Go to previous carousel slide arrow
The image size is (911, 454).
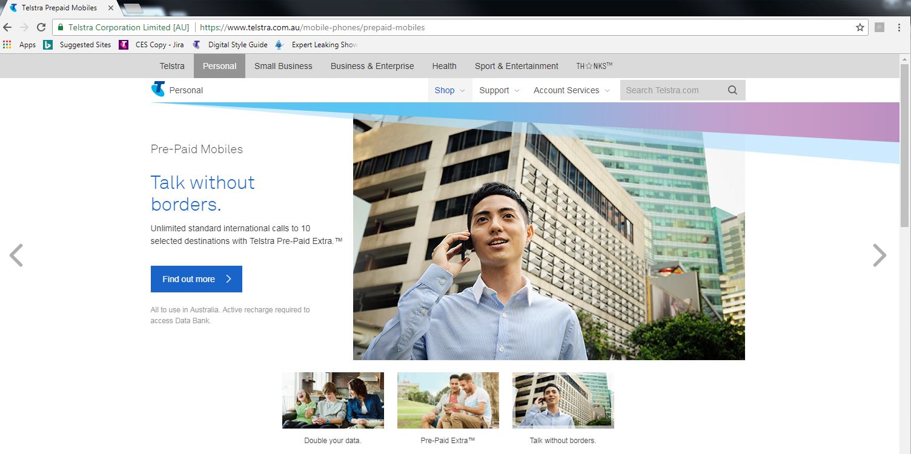click(16, 255)
